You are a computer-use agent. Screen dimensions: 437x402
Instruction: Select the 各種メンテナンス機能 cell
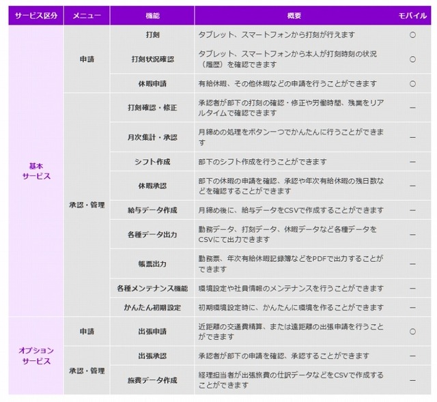[152, 288]
